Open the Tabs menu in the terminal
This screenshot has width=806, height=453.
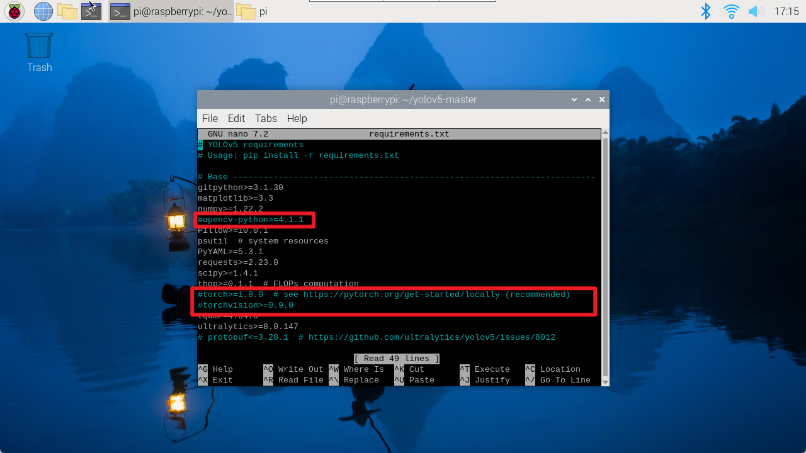pos(266,118)
